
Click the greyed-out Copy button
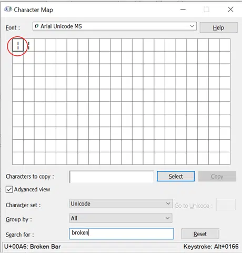click(217, 176)
